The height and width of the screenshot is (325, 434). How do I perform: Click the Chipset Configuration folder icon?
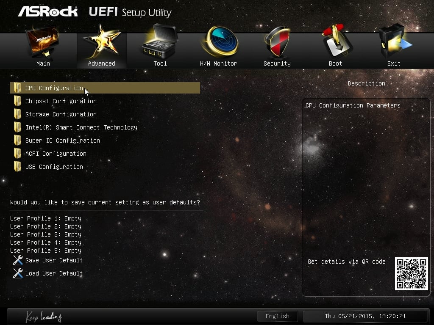pos(17,101)
